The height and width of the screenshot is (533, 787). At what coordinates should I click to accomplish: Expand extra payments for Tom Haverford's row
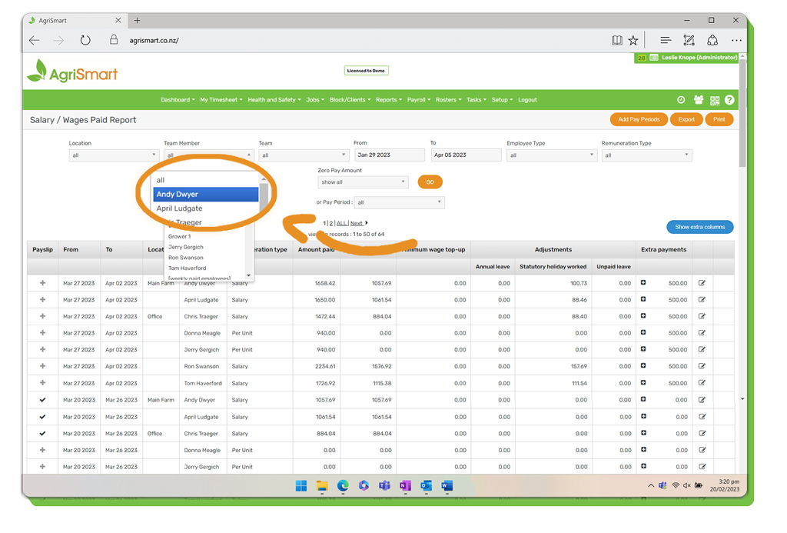click(643, 383)
